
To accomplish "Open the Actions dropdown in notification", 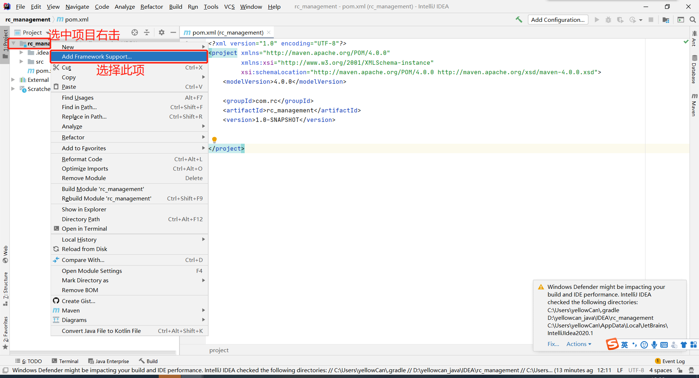I will point(578,344).
